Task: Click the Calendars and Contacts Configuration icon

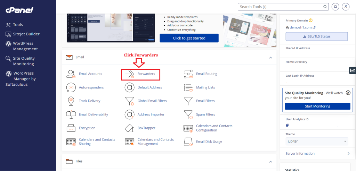Action: [188, 128]
